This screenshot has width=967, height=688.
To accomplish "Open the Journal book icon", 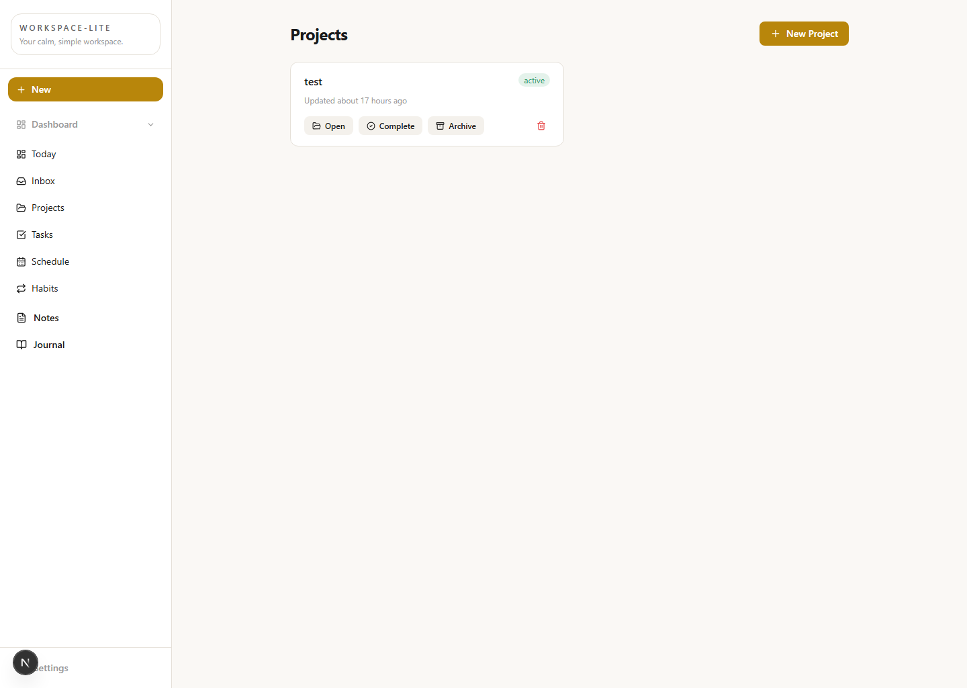I will 22,344.
